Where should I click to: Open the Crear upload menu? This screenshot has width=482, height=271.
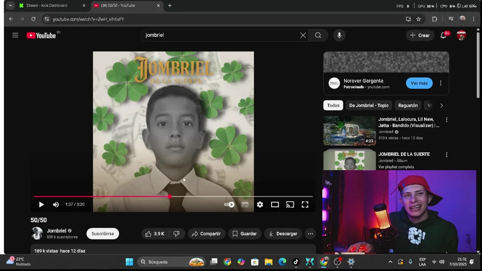[420, 35]
